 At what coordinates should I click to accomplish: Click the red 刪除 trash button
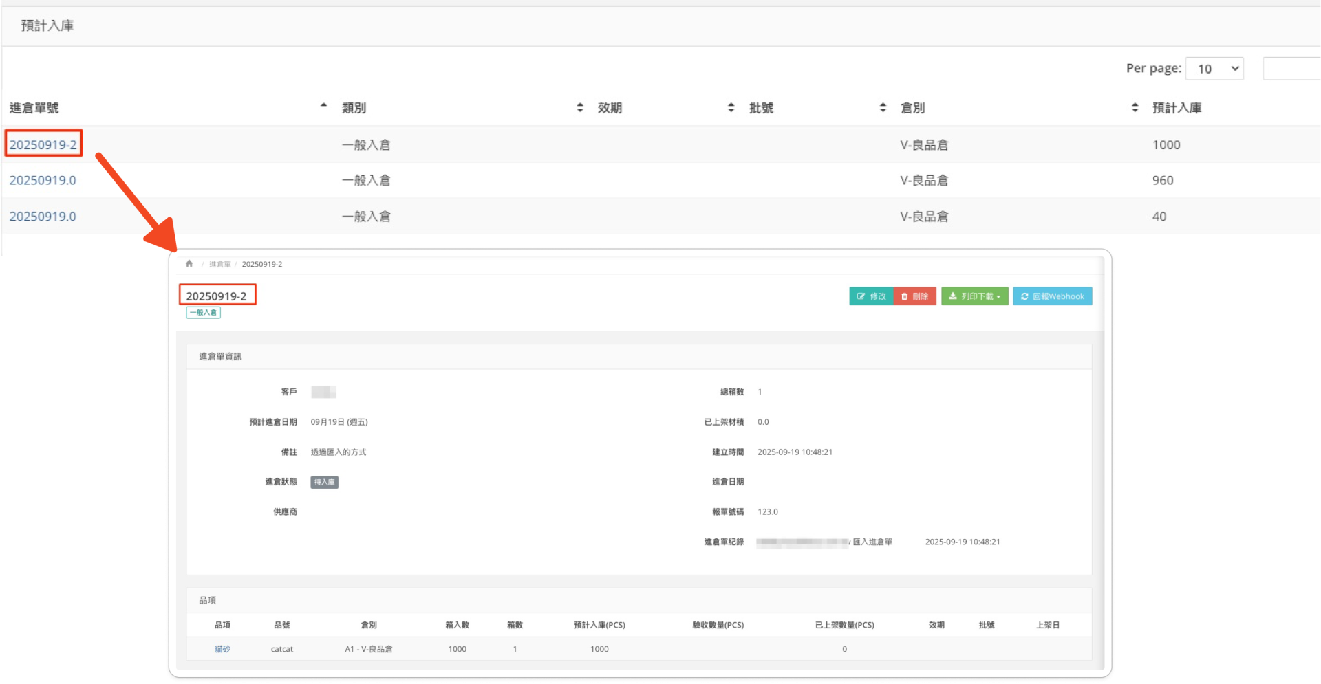click(915, 296)
